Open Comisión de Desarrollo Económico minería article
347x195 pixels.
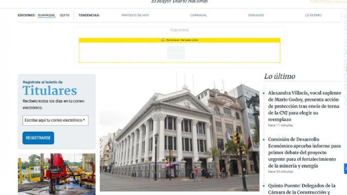click(304, 152)
